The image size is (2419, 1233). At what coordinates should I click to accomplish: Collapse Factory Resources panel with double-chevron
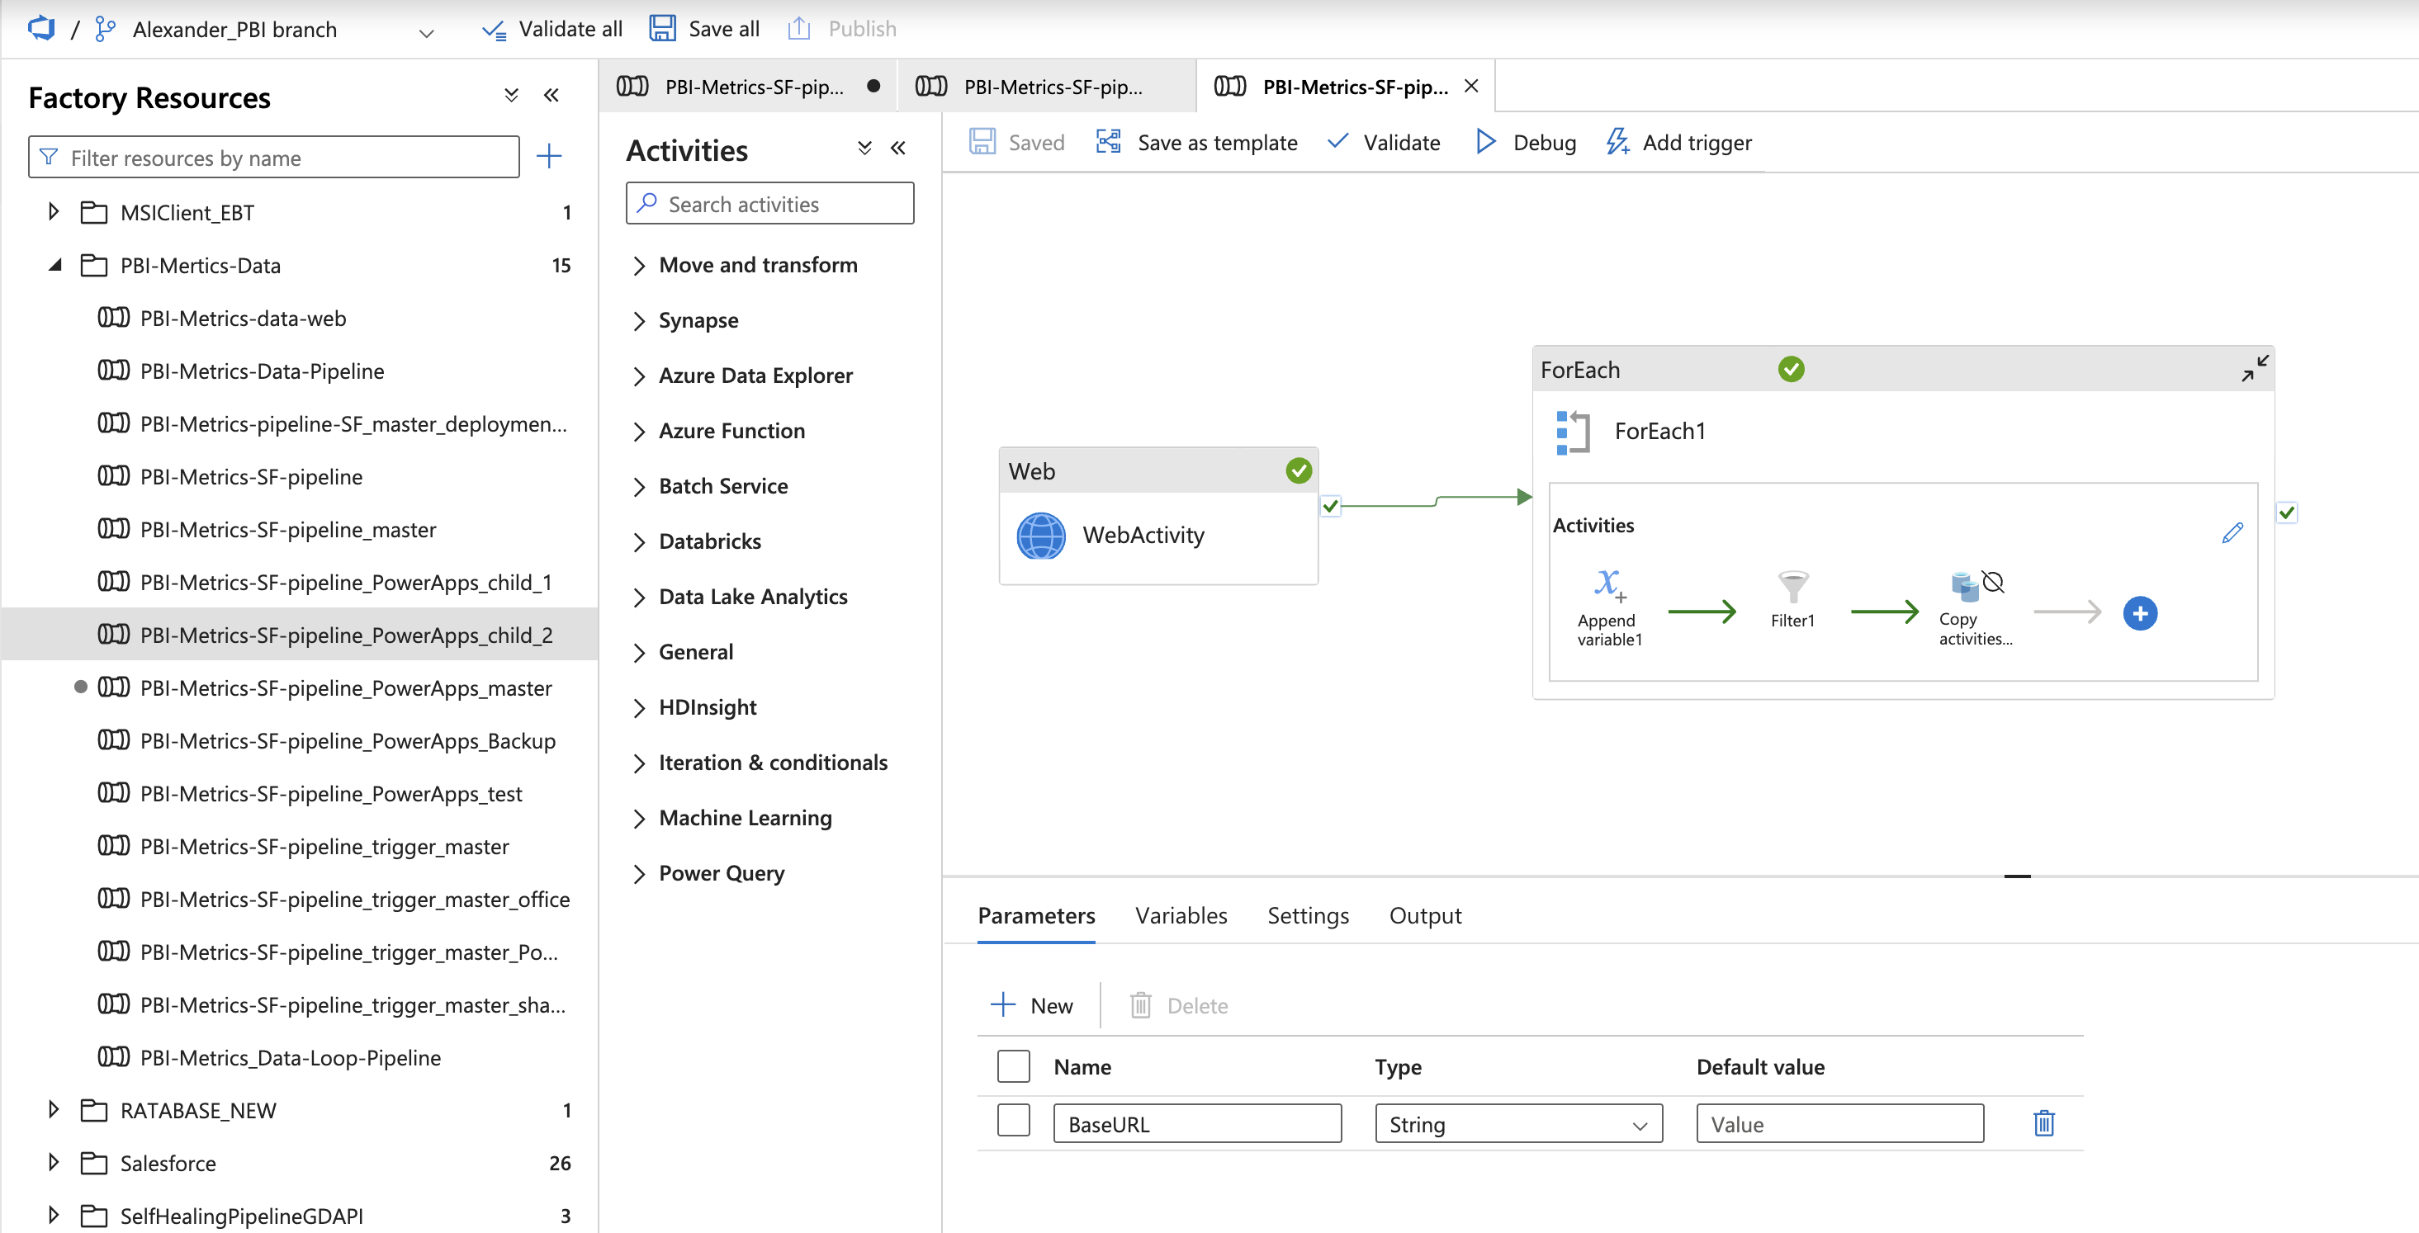point(551,95)
